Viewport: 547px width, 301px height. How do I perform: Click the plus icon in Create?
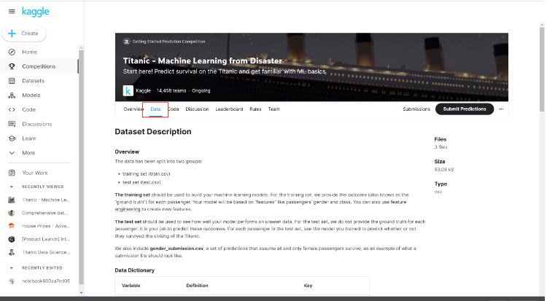(x=12, y=34)
